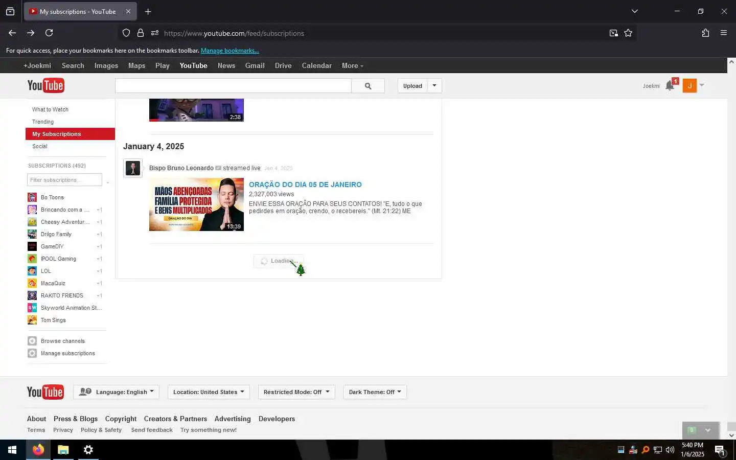Open Windows Start menu

12,450
